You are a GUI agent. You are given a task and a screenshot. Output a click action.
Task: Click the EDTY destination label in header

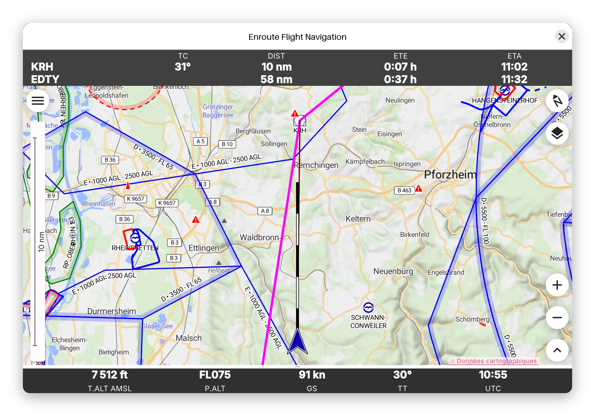point(45,79)
